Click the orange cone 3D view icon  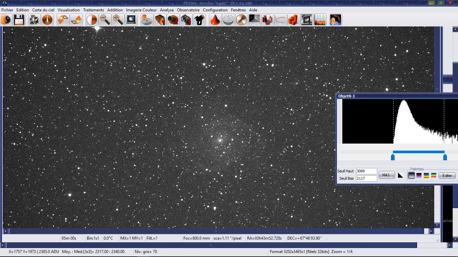pyautogui.click(x=215, y=20)
